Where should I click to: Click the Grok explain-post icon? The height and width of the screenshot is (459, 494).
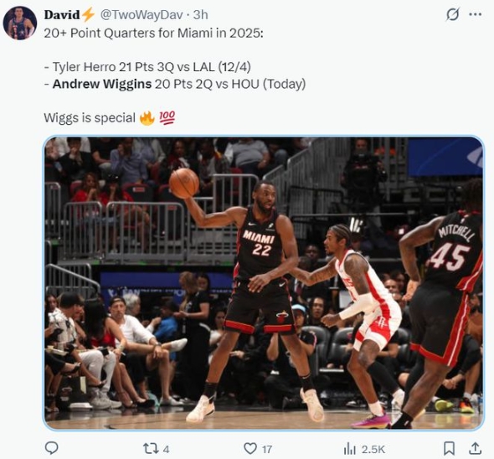pos(453,14)
